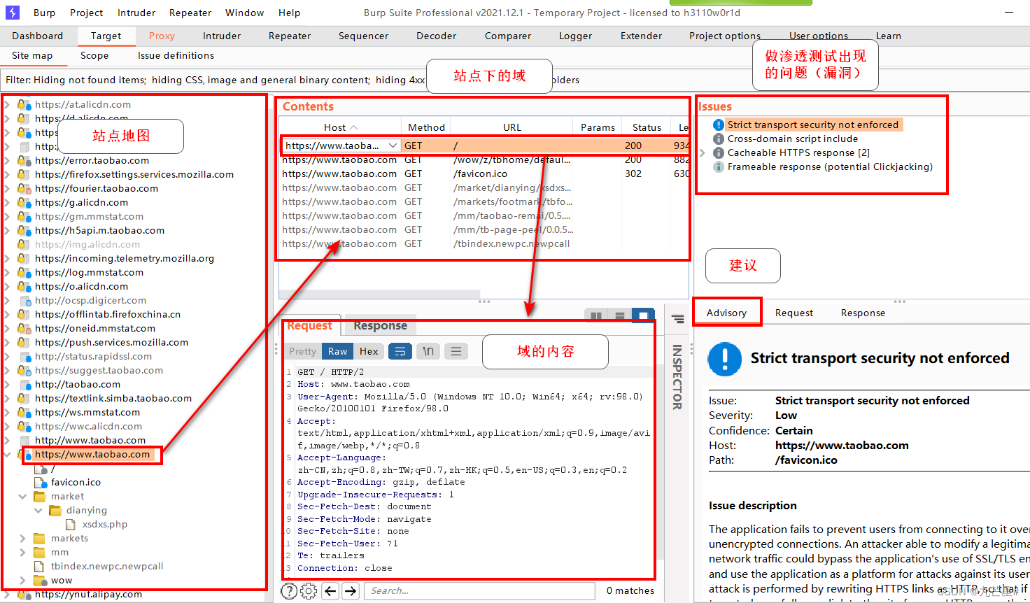The height and width of the screenshot is (603, 1030).
Task: Expand the https://error.taobao.com node
Action: 7,160
